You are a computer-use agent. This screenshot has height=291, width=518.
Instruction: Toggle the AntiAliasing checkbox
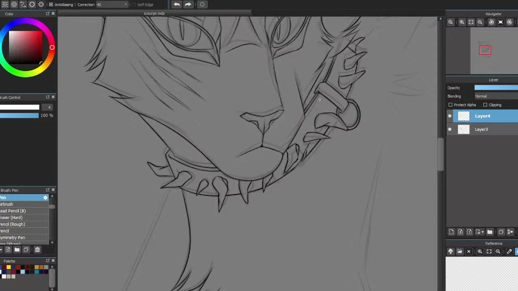point(51,4)
